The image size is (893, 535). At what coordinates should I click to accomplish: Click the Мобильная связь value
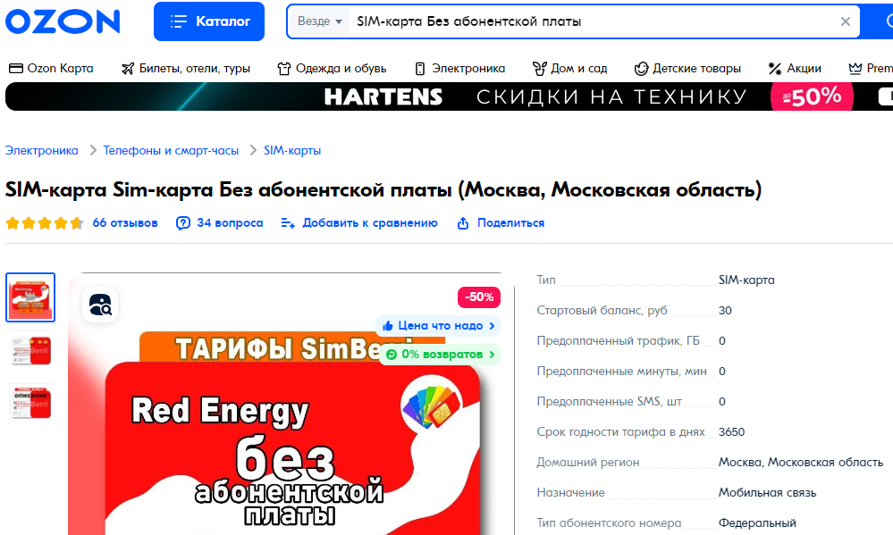[767, 492]
